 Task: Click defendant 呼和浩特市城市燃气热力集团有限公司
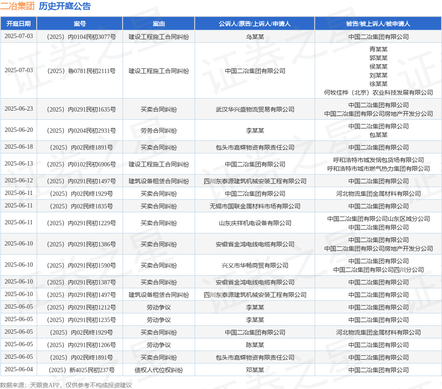378,169
